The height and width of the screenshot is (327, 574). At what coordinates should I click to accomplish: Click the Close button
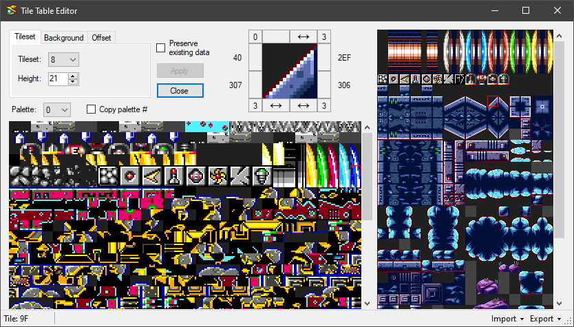pos(180,90)
